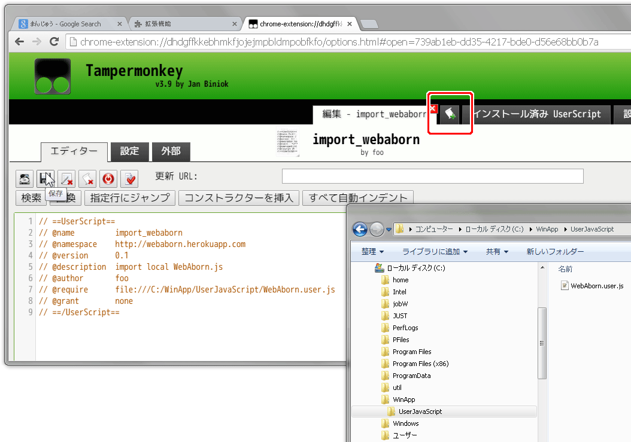This screenshot has width=631, height=442.
Task: Select the Intel folder in the tree
Action: point(393,292)
